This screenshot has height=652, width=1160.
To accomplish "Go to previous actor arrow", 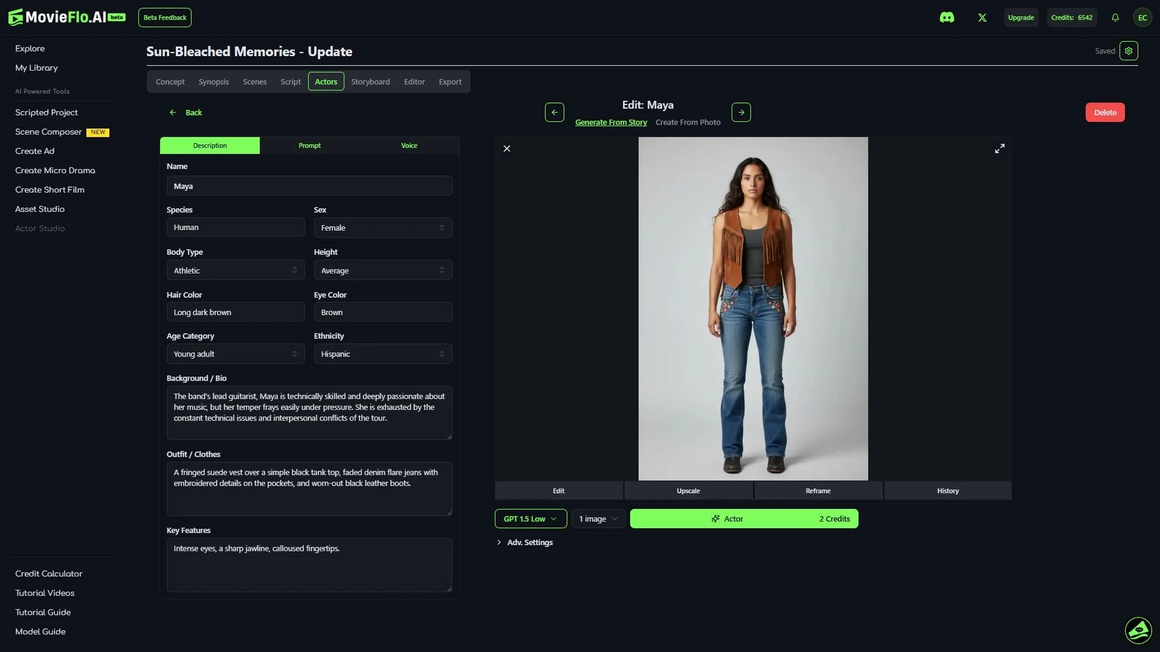I will coord(554,112).
